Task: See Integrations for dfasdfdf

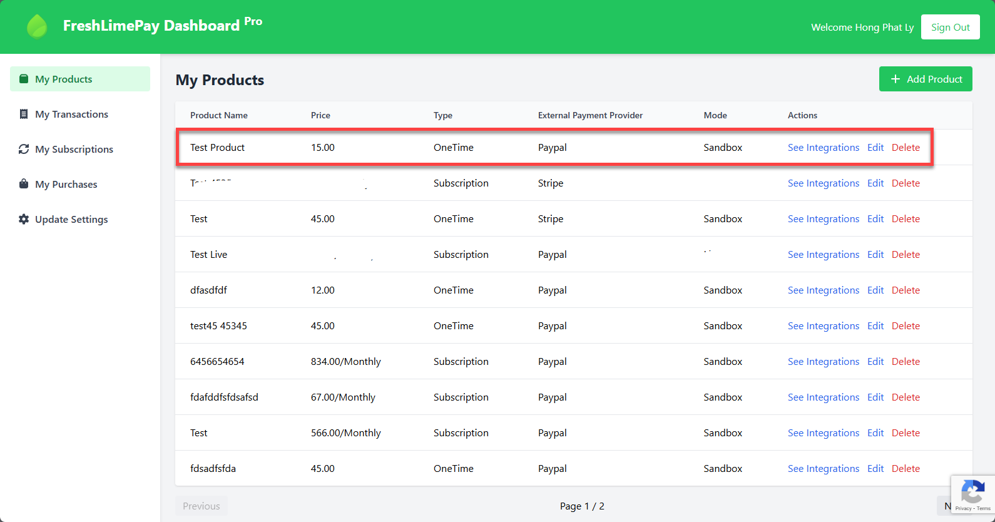Action: 824,290
